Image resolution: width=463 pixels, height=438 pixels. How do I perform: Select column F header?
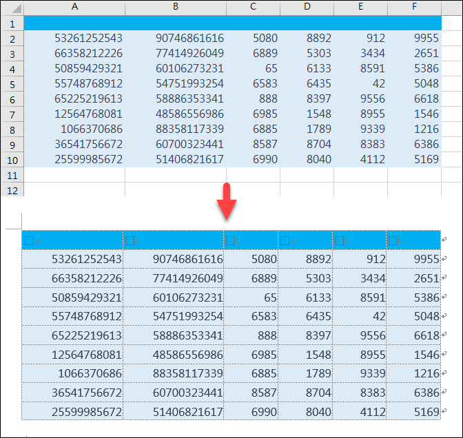[414, 8]
